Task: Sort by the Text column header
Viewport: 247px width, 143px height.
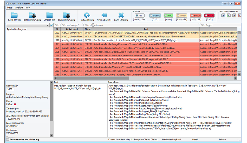Action: pyautogui.click(x=146, y=29)
